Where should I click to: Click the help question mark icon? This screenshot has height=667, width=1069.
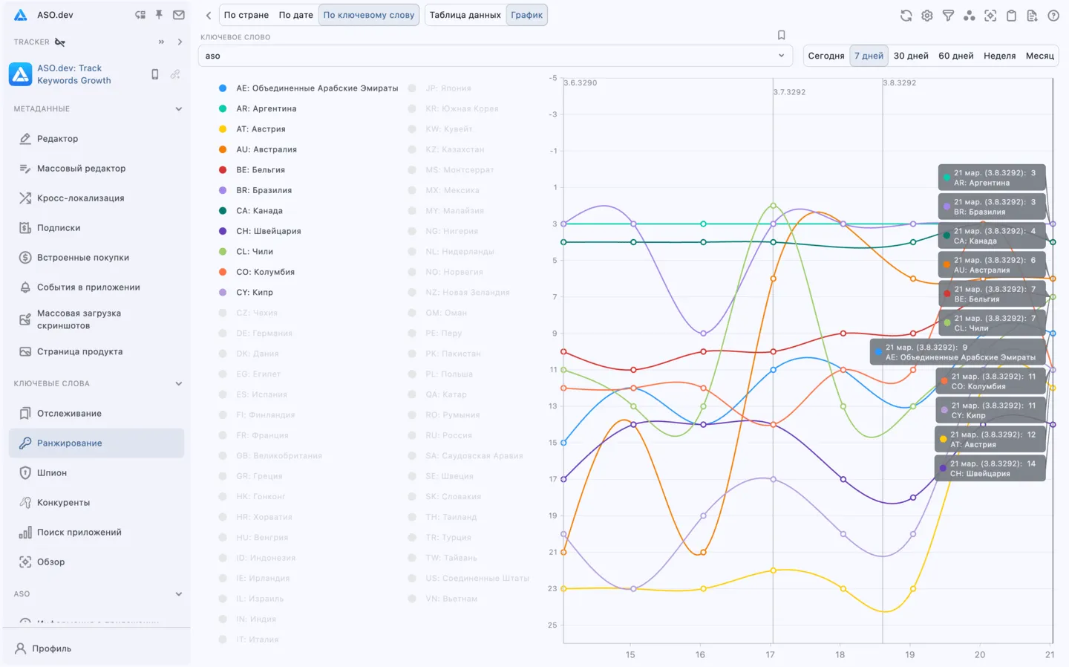pos(1053,16)
